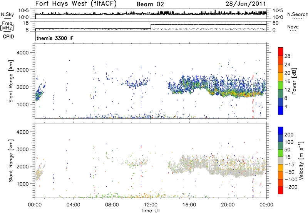Click the '28' power colorbar value
Image resolution: width=308 pixels, height=213 pixels.
pos(287,56)
